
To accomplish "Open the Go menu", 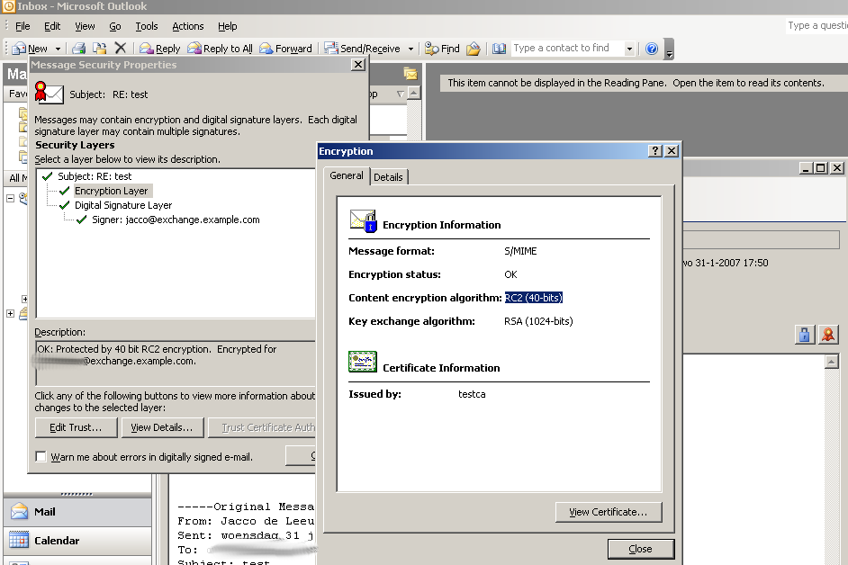I will (x=115, y=26).
